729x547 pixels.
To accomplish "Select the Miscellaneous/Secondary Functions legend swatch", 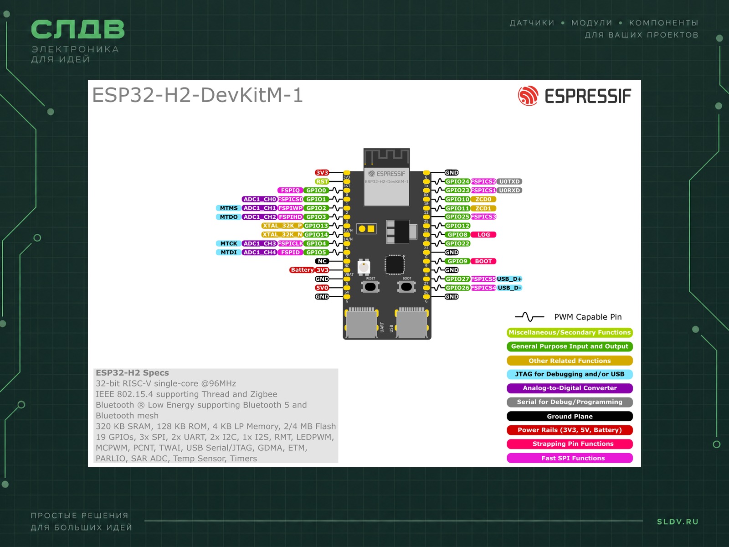I will [x=570, y=332].
